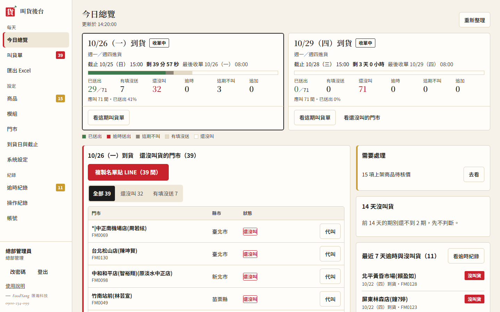The height and width of the screenshot is (312, 500).
Task: Click the 10/29 delivery progress bar
Action: coord(389,73)
